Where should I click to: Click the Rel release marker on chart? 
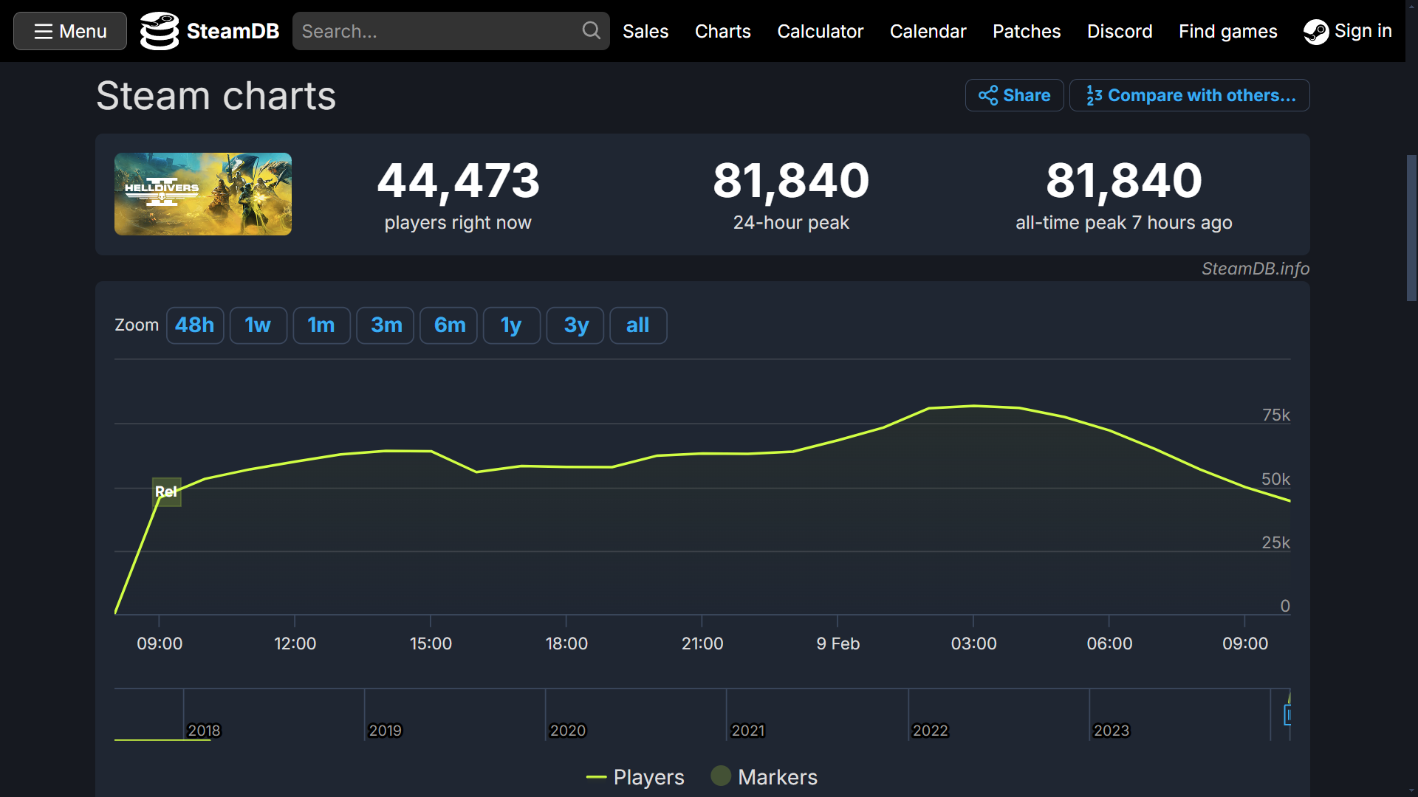pyautogui.click(x=167, y=491)
